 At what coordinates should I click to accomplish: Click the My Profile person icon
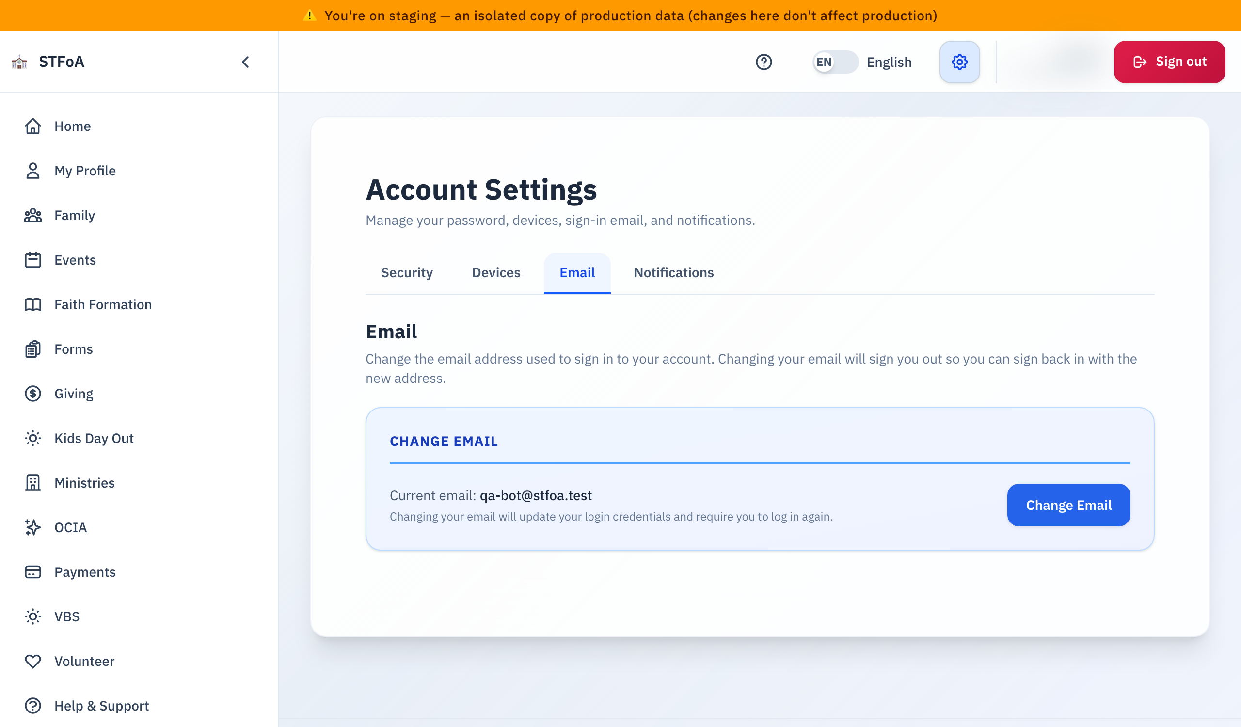tap(32, 171)
